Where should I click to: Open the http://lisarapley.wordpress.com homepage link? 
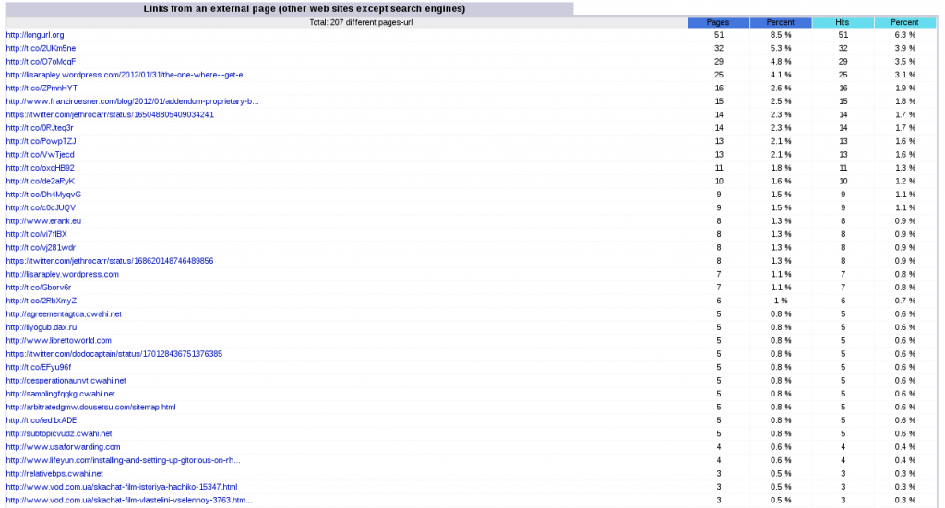point(63,274)
